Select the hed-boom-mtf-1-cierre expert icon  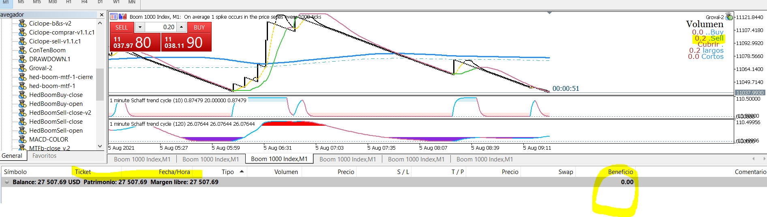(23, 77)
